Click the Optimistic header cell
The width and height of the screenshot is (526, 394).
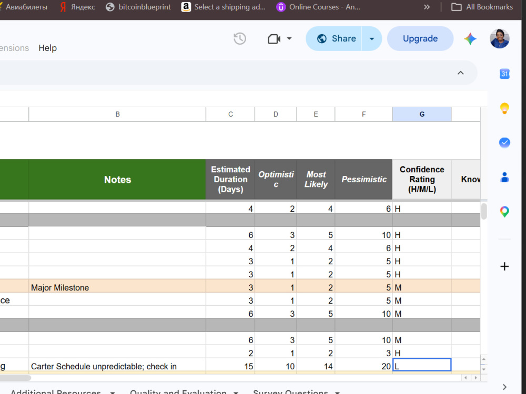point(276,180)
